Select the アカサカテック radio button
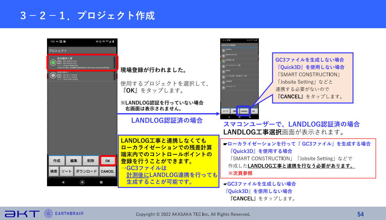This screenshot has width=386, height=220. pos(223,87)
